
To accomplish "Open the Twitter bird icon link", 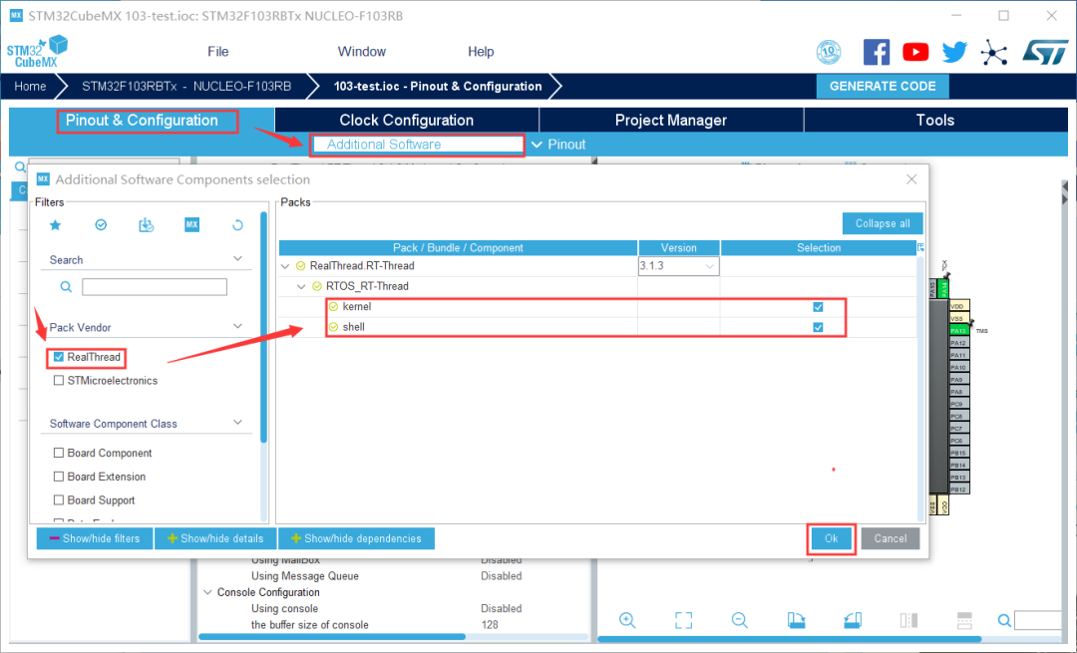I will (954, 52).
